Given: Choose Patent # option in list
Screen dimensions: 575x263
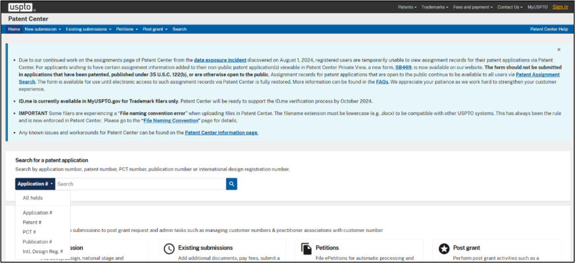Looking at the screenshot, I should (x=32, y=222).
